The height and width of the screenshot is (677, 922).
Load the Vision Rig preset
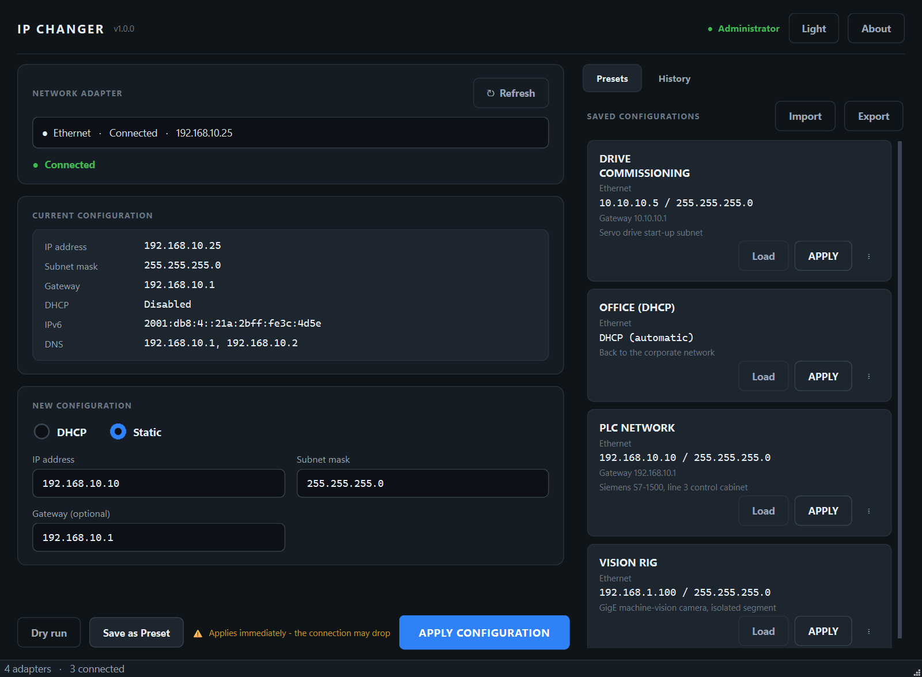pyautogui.click(x=764, y=631)
